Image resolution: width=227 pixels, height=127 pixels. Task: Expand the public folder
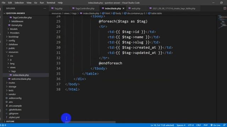point(12,48)
